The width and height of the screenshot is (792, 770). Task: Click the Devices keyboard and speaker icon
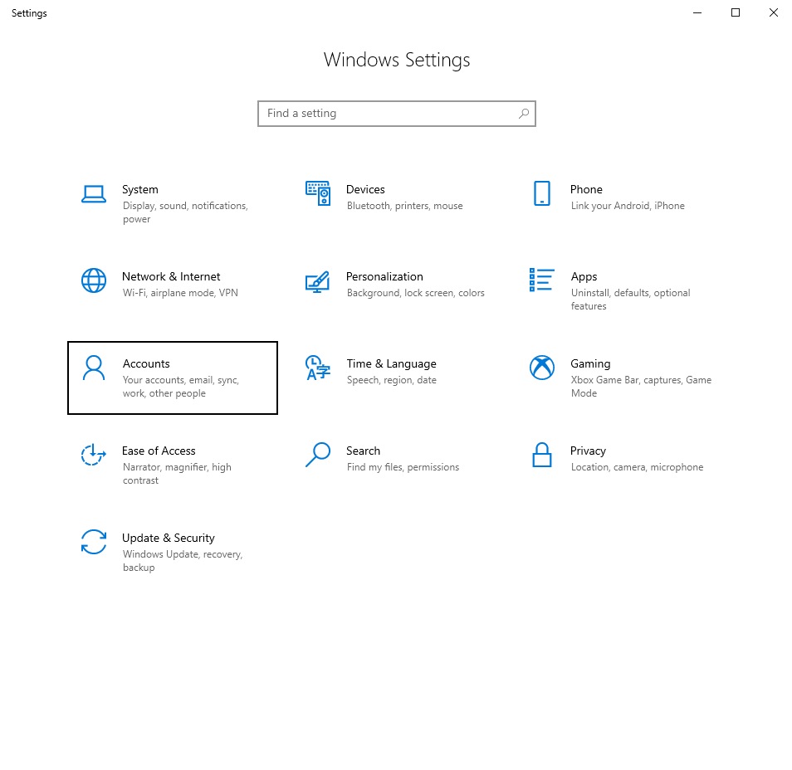(x=318, y=193)
